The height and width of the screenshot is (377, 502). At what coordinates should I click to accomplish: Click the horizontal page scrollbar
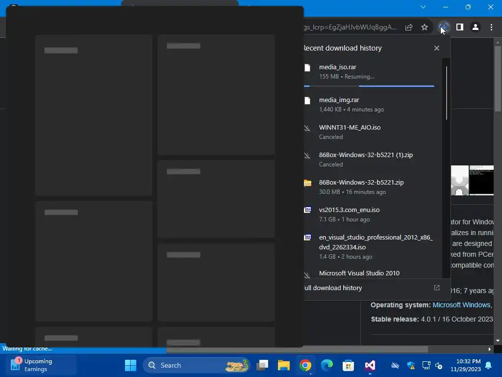click(x=297, y=349)
